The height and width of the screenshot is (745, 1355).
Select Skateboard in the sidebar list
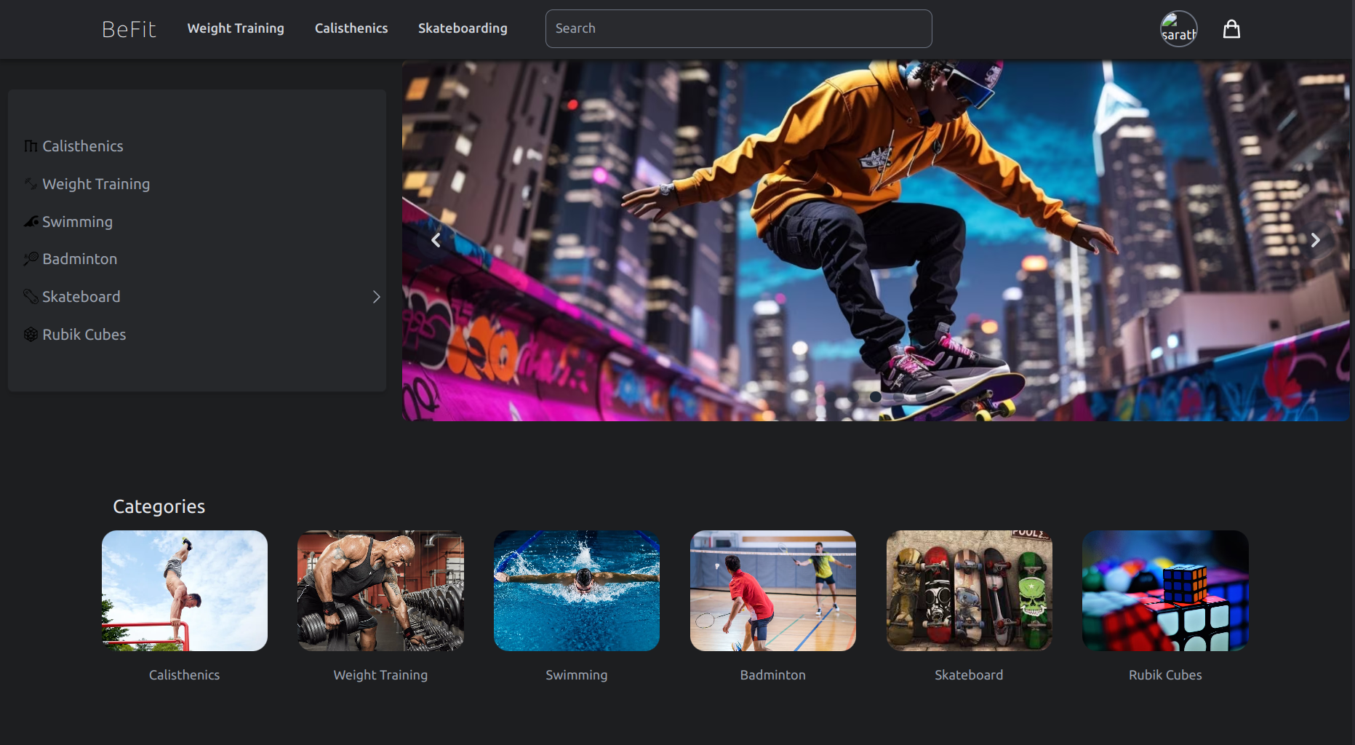81,297
